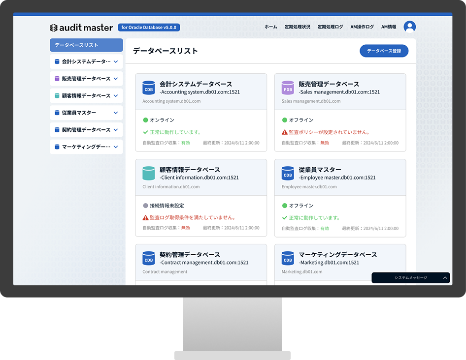Enable 自動監査ログ収集 on 販売管理データベース
This screenshot has width=466, height=360.
click(325, 143)
